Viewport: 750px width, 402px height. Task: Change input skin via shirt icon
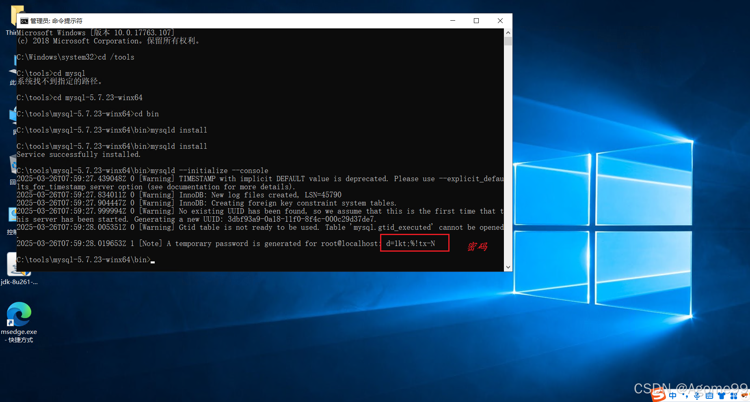coord(722,396)
